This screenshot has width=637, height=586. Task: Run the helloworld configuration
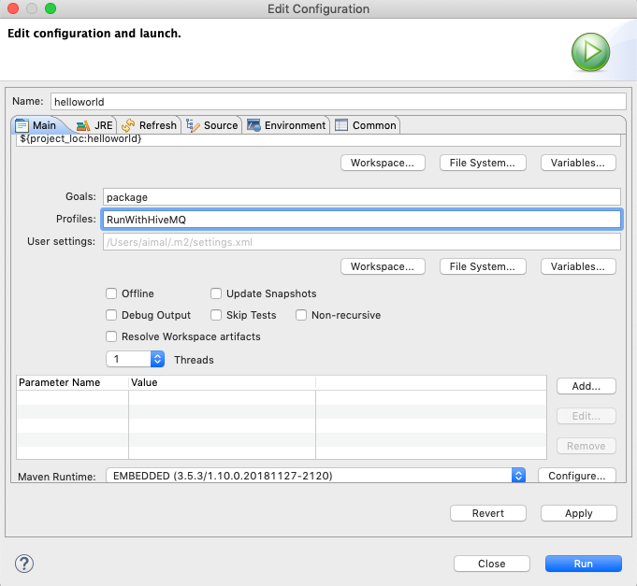tap(584, 564)
